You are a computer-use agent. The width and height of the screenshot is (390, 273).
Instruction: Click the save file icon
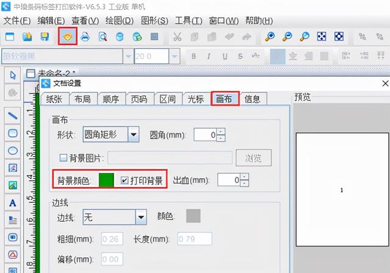[x=44, y=37]
